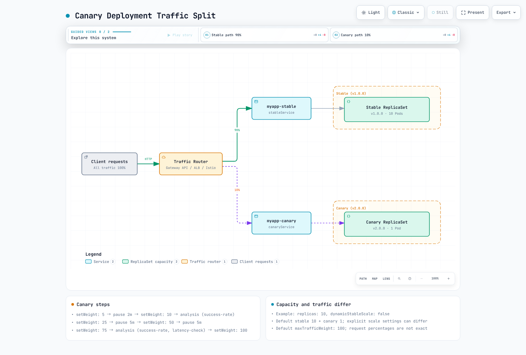Switch to PATH mode
Screen dimensions: 526x355
click(x=363, y=279)
